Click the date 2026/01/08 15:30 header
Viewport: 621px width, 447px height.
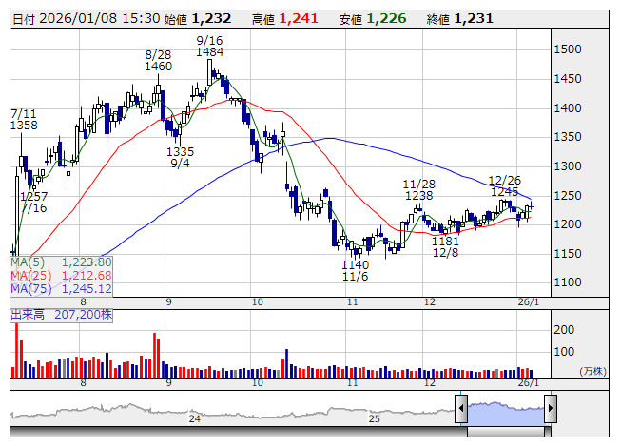point(87,19)
